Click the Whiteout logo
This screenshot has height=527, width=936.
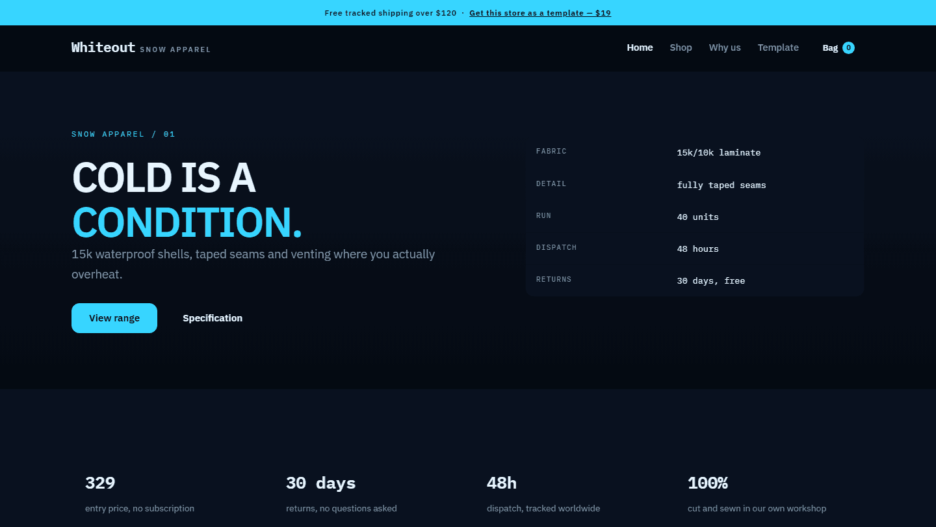[x=103, y=47]
